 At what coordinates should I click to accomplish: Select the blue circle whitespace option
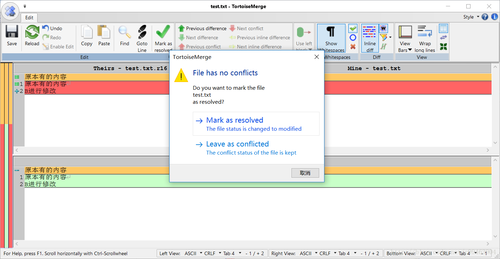(x=353, y=38)
